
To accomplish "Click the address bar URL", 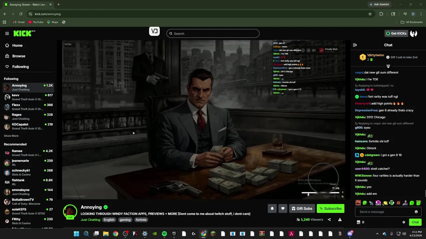I will pyautogui.click(x=48, y=14).
